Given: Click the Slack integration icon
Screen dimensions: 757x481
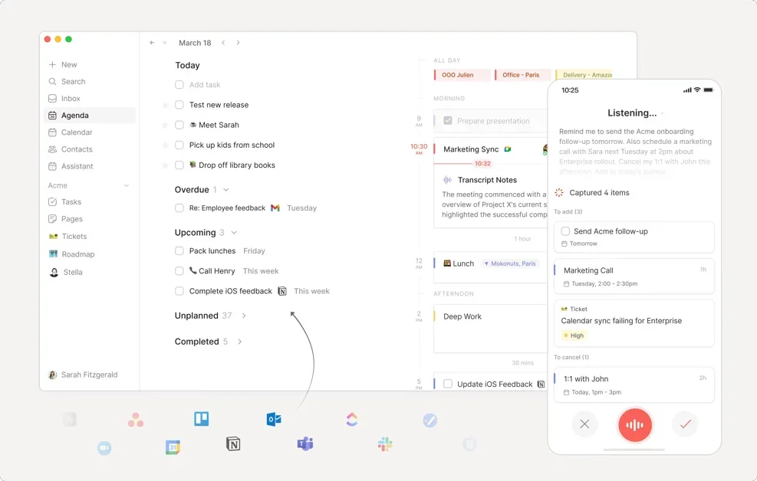Looking at the screenshot, I should (x=385, y=444).
